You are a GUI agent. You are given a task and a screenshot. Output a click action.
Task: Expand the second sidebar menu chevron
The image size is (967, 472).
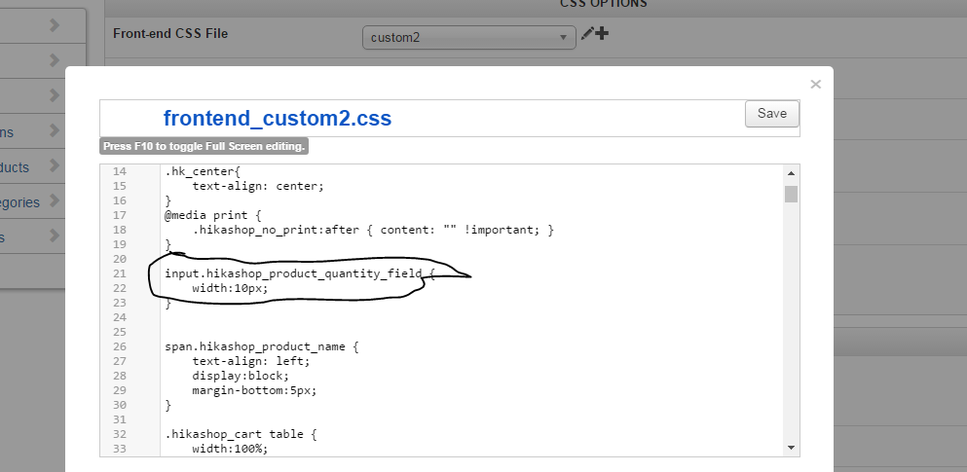(x=55, y=60)
